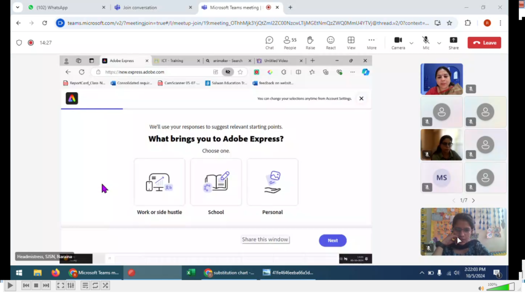Screen dimensions: 525x295
Task: Switch to the ICT - Training tab
Action: 177,61
